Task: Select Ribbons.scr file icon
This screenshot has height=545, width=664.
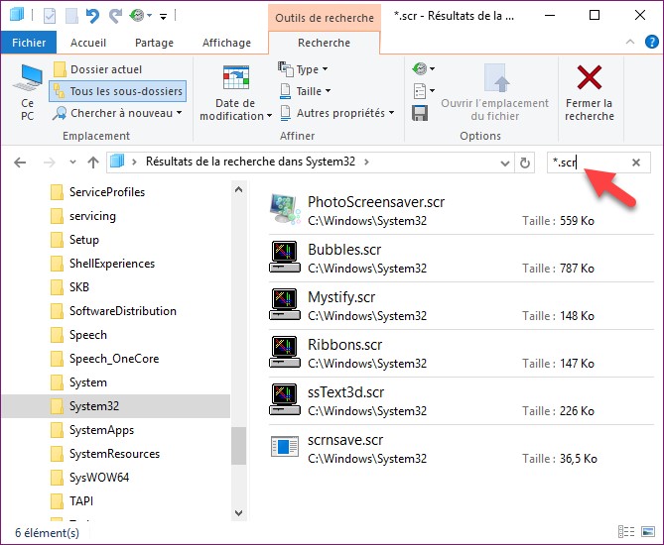Action: (285, 352)
